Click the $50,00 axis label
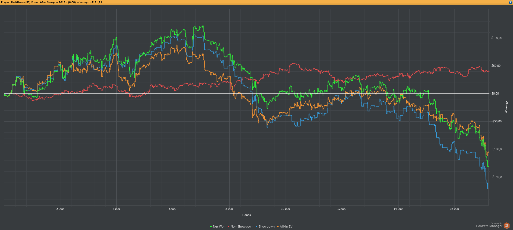This screenshot has width=513, height=230. coord(496,66)
